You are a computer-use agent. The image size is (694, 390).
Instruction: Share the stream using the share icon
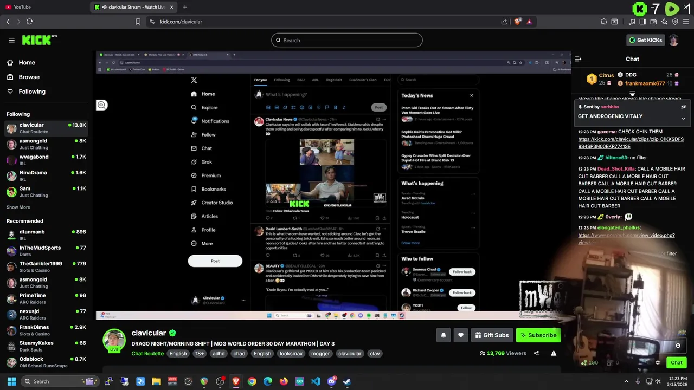tap(536, 353)
